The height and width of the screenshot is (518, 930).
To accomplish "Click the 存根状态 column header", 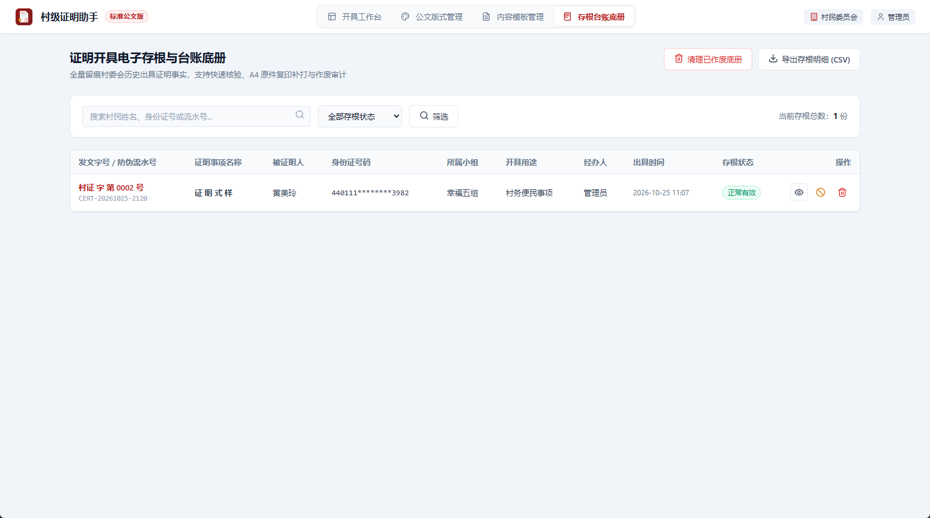I will [x=738, y=162].
